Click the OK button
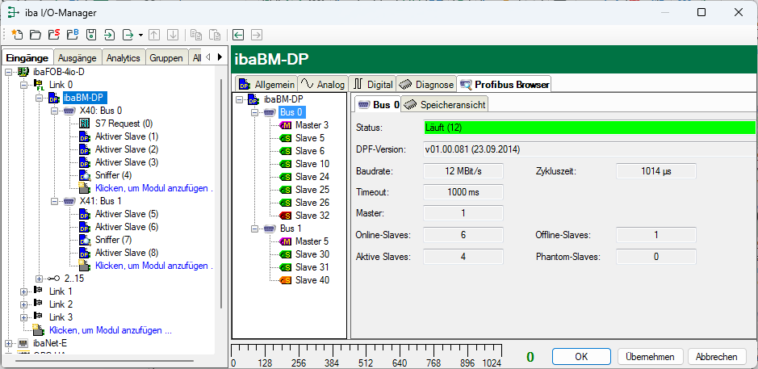This screenshot has width=758, height=369. click(x=581, y=356)
